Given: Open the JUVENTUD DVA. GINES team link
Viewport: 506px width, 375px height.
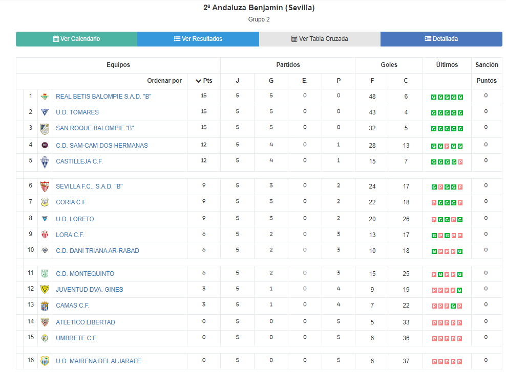Looking at the screenshot, I should point(90,290).
